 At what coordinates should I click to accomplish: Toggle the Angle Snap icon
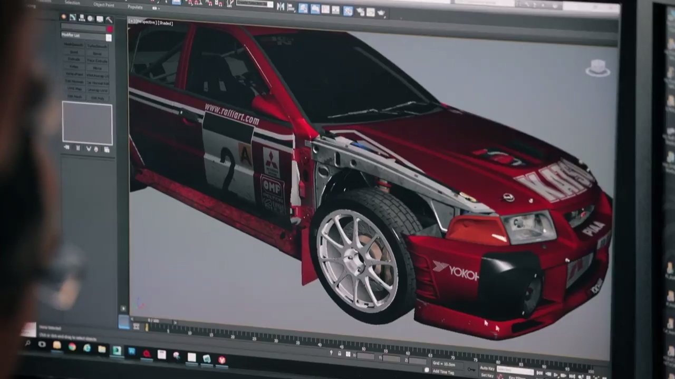click(198, 3)
